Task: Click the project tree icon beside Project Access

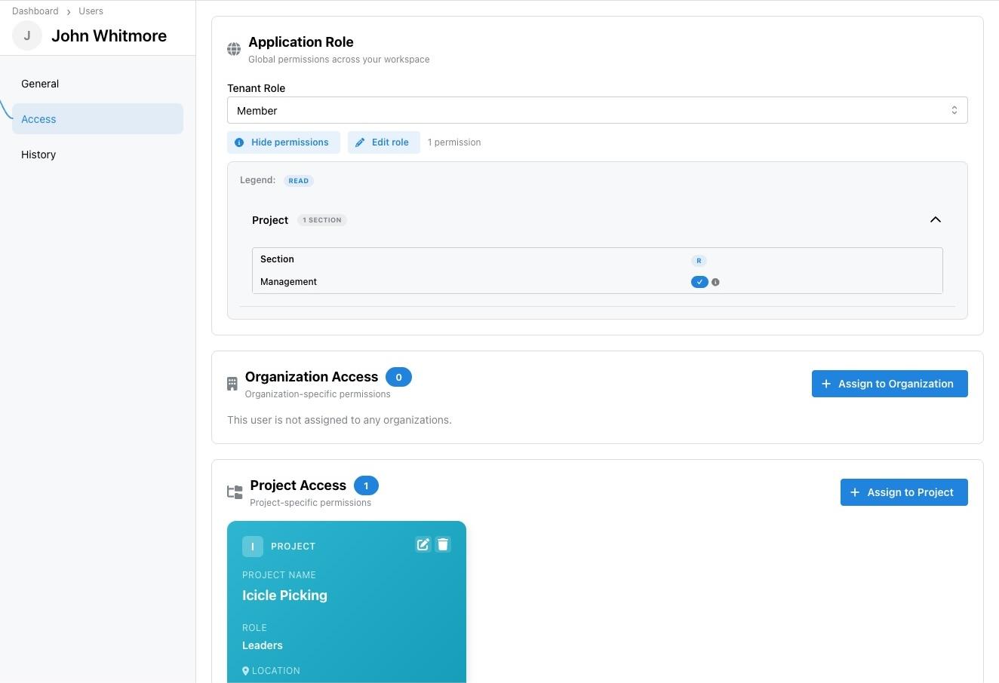Action: click(235, 492)
